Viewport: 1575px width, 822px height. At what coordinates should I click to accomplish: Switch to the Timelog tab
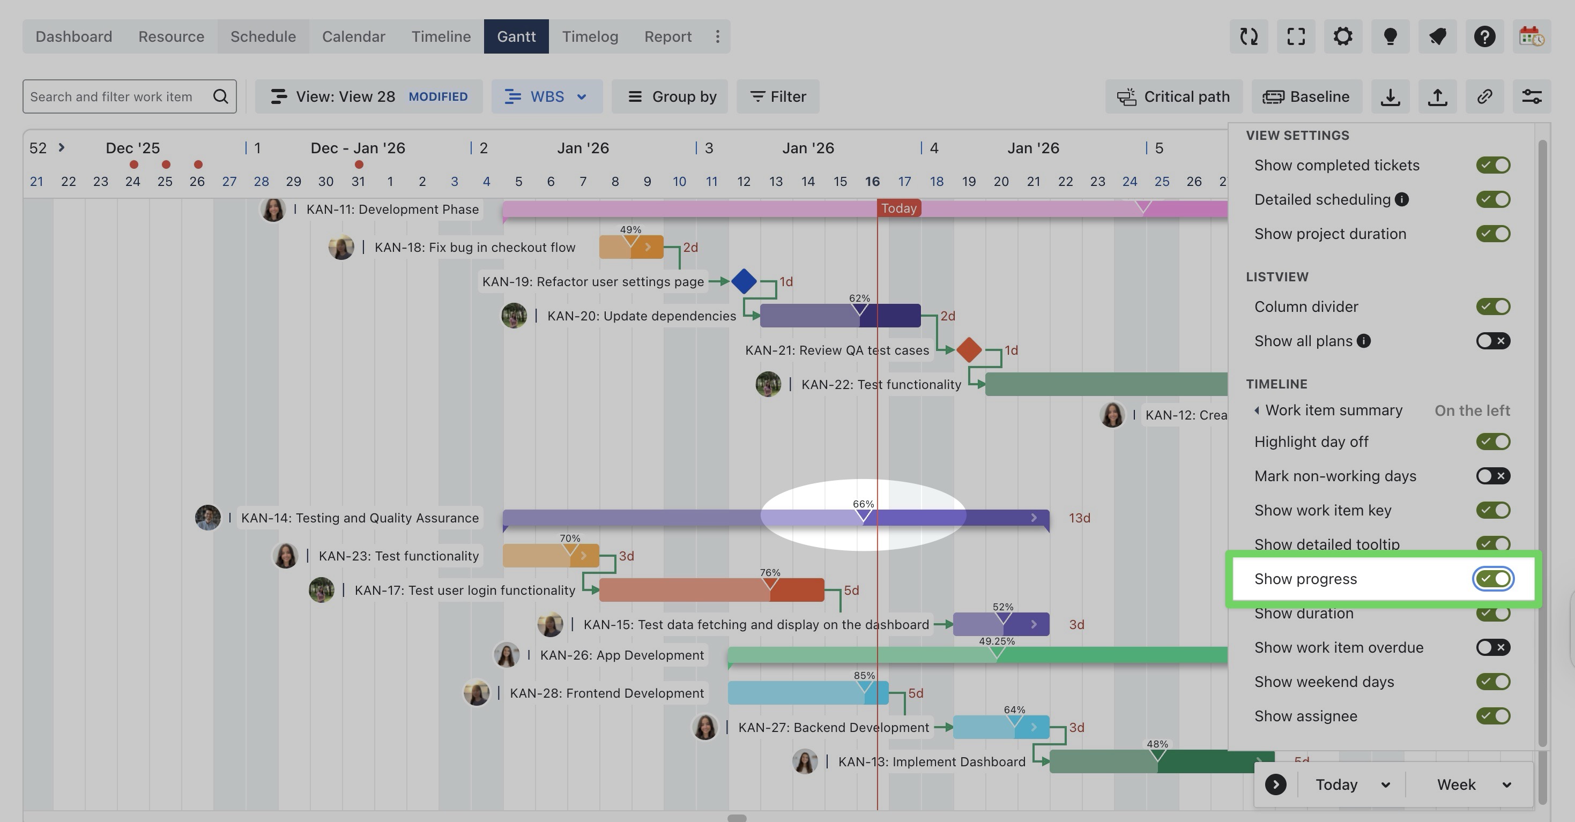pos(589,36)
